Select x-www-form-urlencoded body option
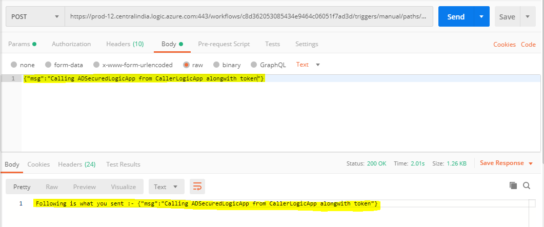 96,65
